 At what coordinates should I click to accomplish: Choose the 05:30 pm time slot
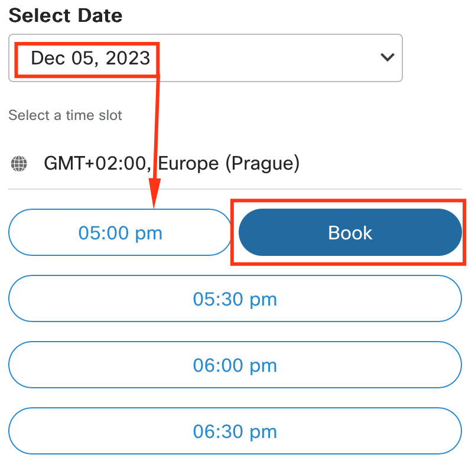click(x=235, y=299)
